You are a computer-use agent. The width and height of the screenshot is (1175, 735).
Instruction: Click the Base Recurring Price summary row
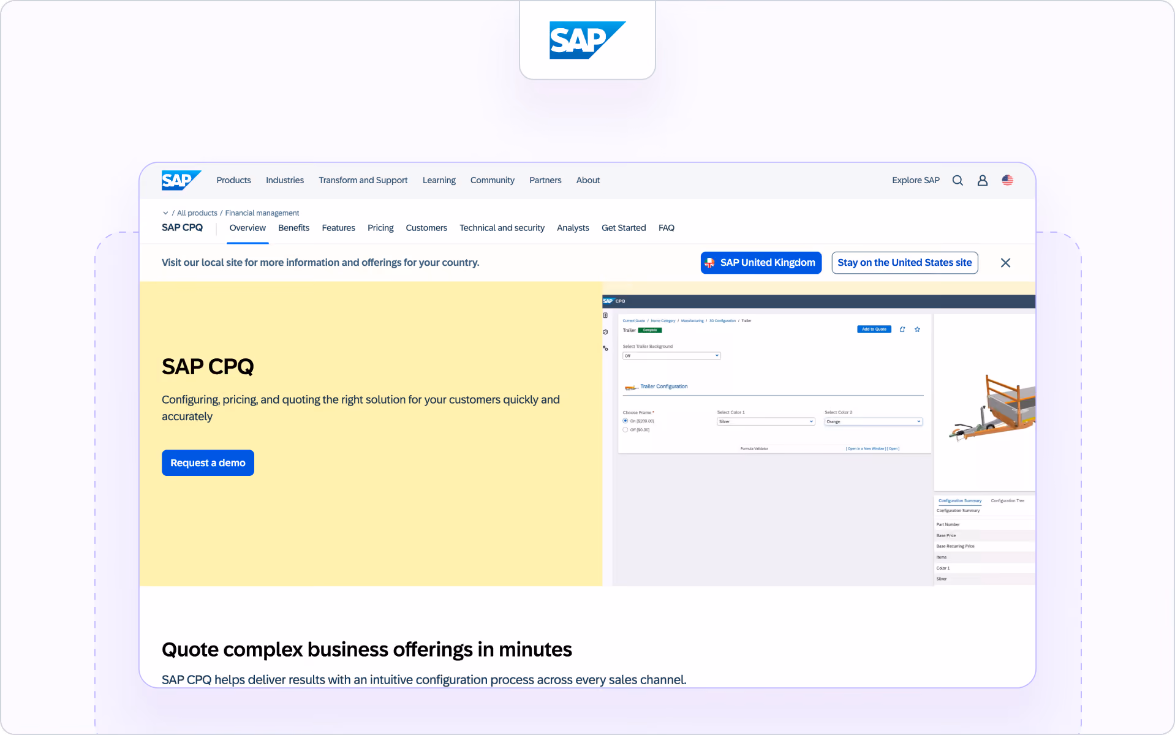coord(985,546)
